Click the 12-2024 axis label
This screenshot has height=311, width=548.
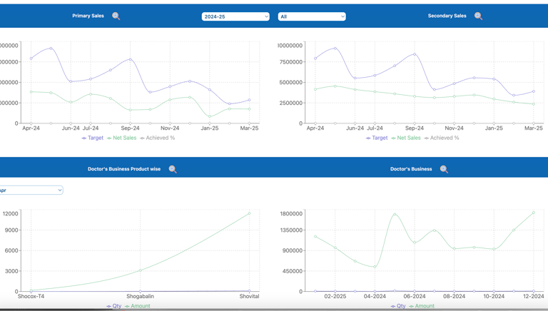pyautogui.click(x=533, y=296)
